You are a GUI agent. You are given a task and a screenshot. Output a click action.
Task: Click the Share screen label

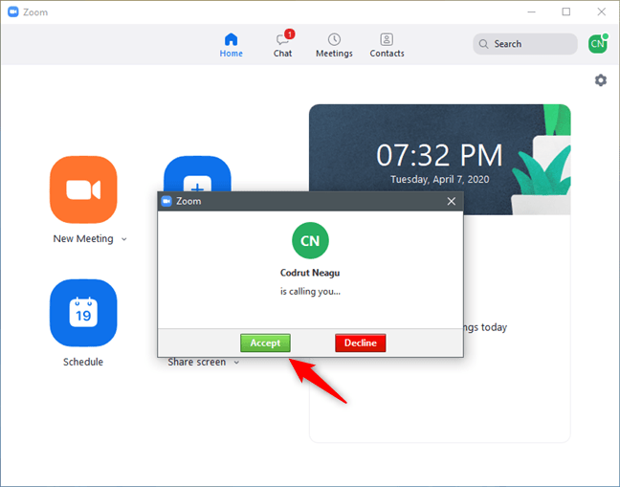(x=196, y=363)
